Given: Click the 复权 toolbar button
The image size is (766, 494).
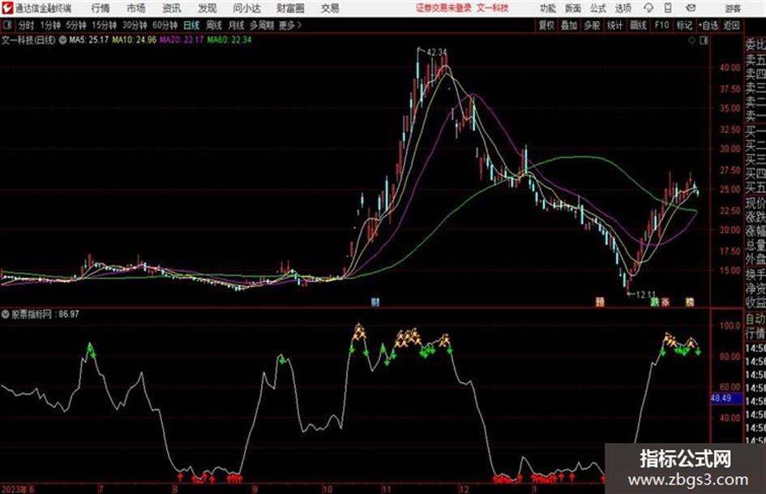Looking at the screenshot, I should (x=546, y=25).
